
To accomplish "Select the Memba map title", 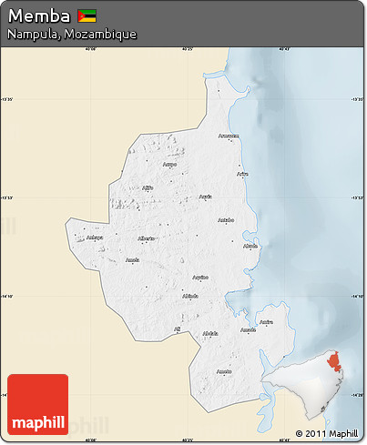I will click(x=39, y=15).
